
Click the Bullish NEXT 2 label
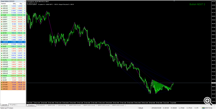pos(197,4)
